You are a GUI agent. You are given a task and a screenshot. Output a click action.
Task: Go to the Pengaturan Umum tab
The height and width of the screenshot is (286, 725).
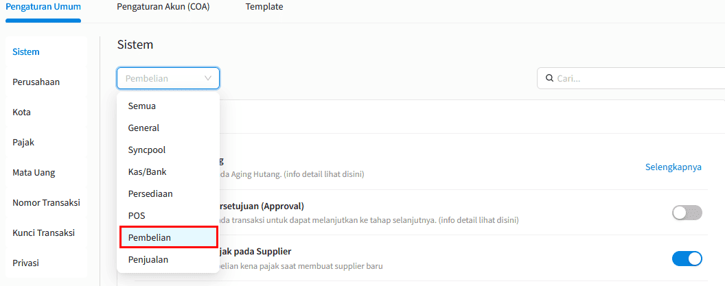43,7
